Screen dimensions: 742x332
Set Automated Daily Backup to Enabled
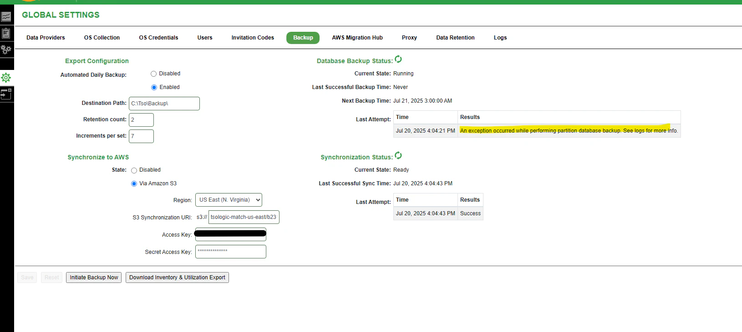(154, 87)
